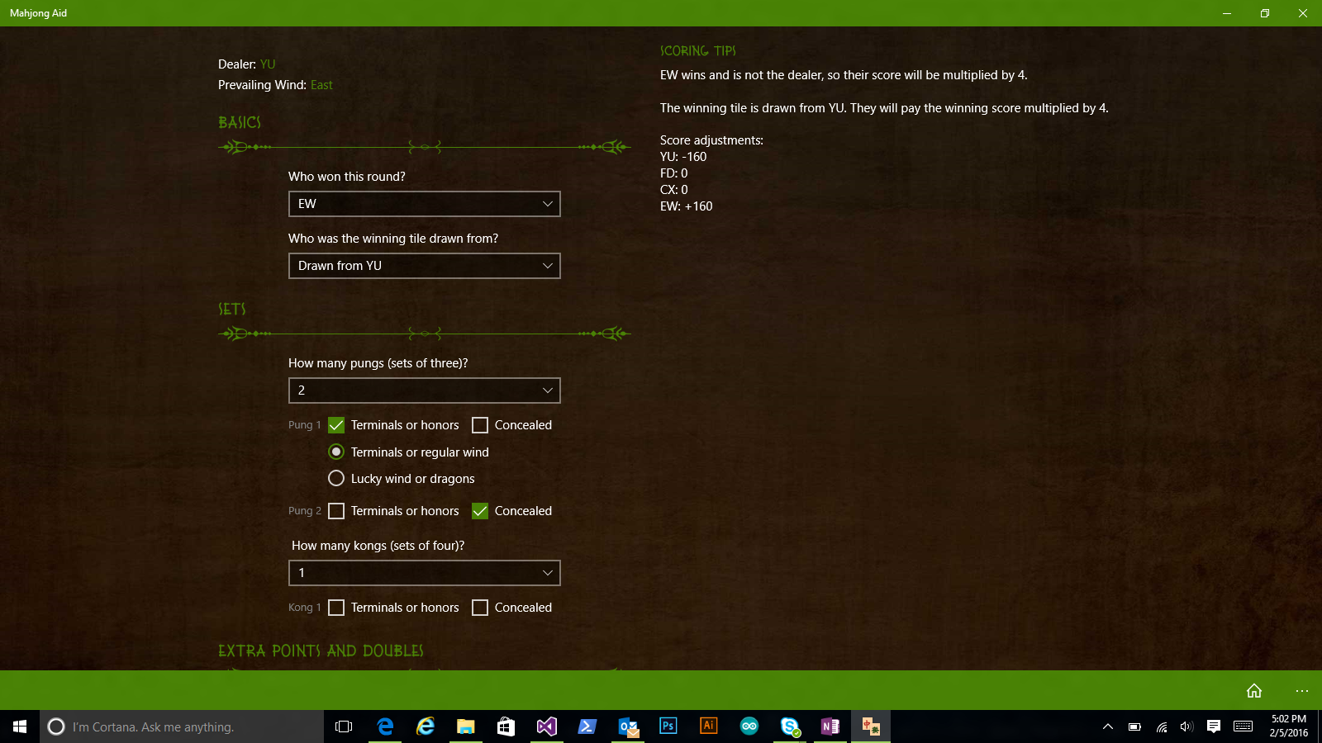Launch Illustrator from the taskbar
The width and height of the screenshot is (1322, 743).
(708, 726)
